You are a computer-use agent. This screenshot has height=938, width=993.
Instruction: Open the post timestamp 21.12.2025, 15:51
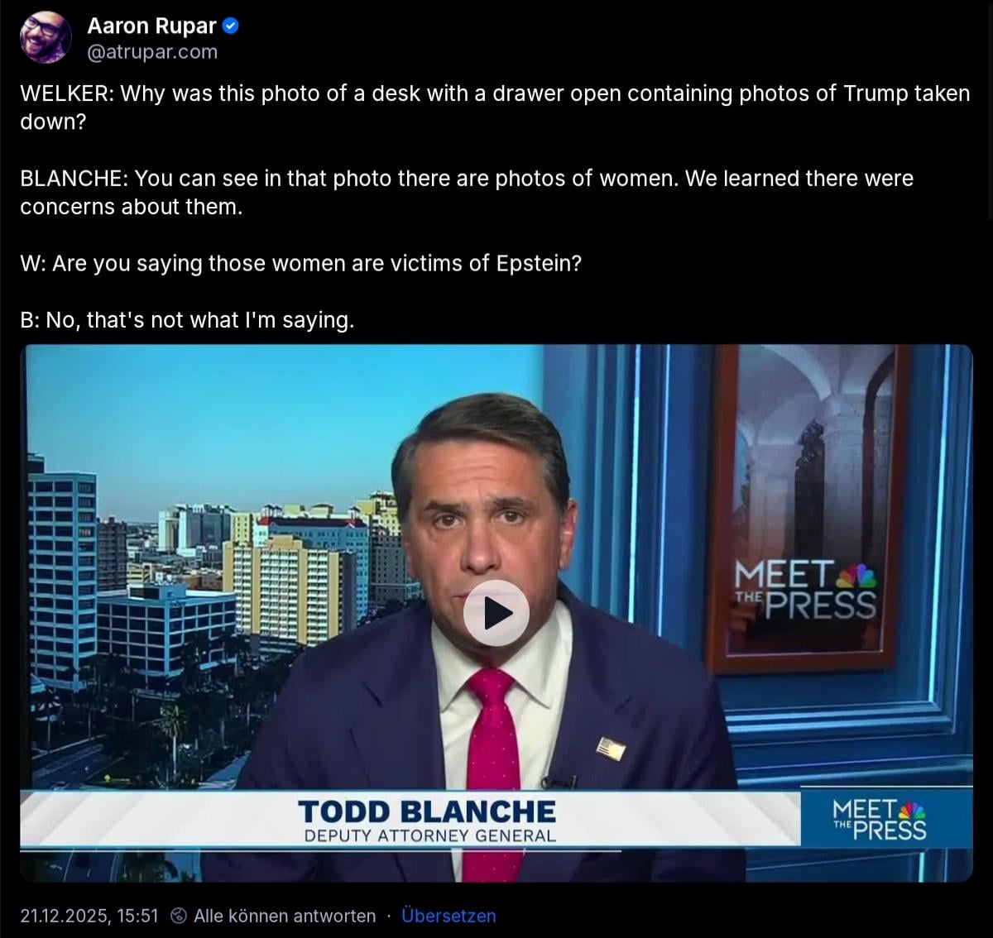point(89,916)
